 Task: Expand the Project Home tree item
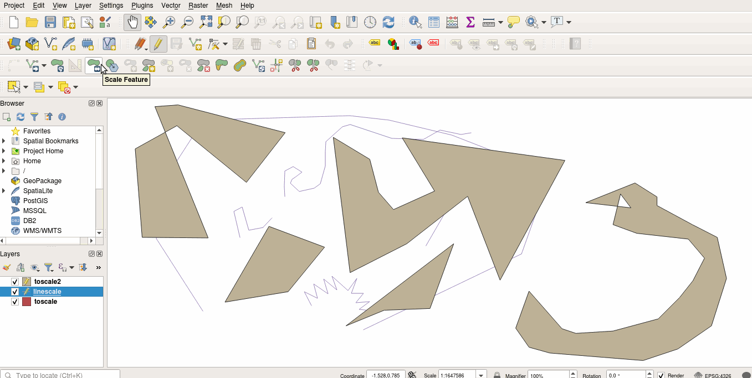4,151
